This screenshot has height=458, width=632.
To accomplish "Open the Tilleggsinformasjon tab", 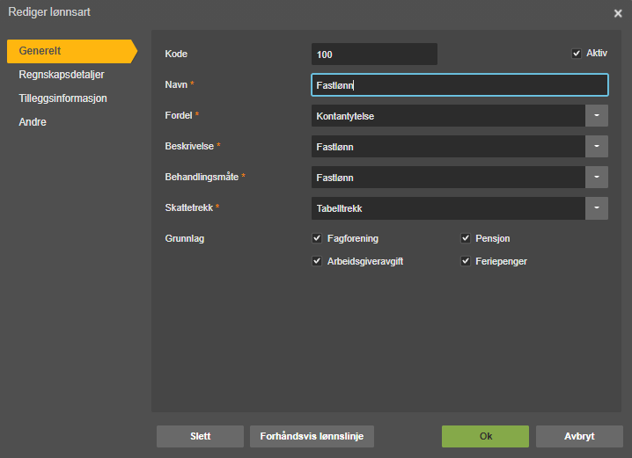I will point(62,98).
